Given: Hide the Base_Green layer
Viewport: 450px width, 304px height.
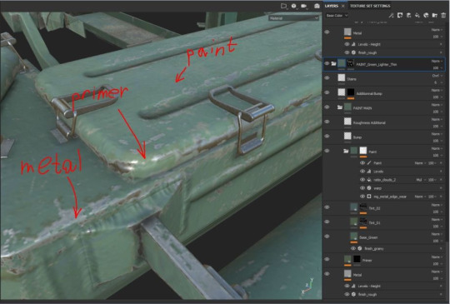Looking at the screenshot, I should click(327, 237).
